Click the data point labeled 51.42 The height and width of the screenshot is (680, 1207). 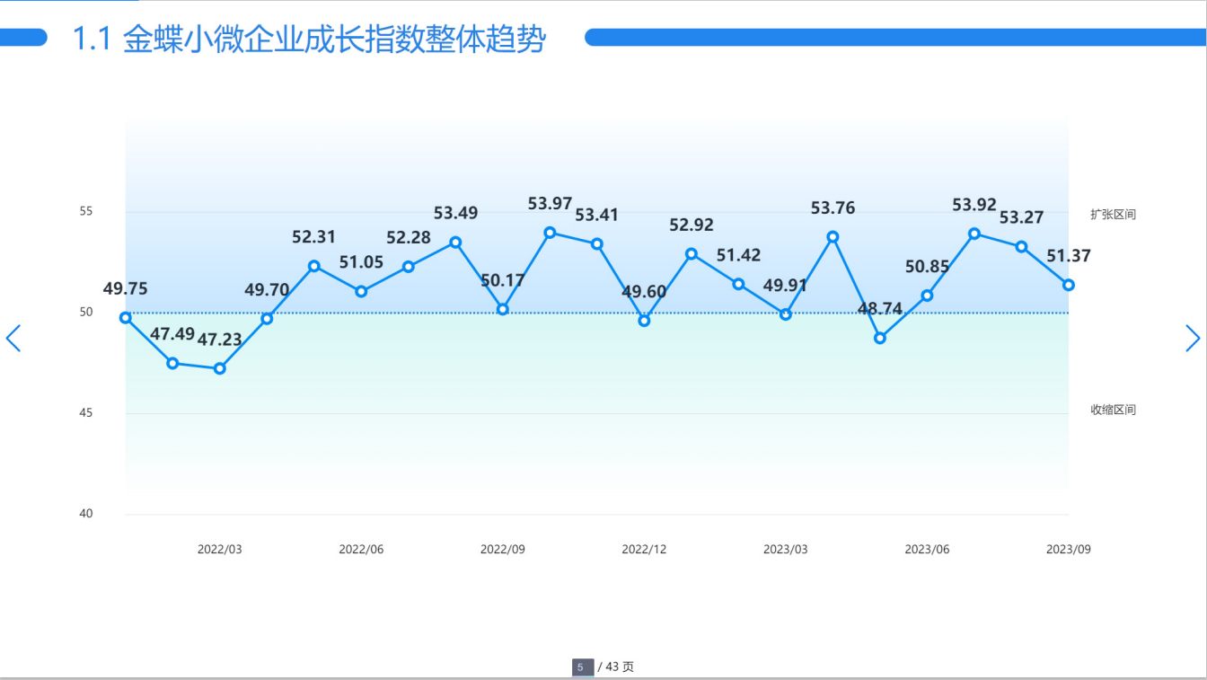point(738,284)
